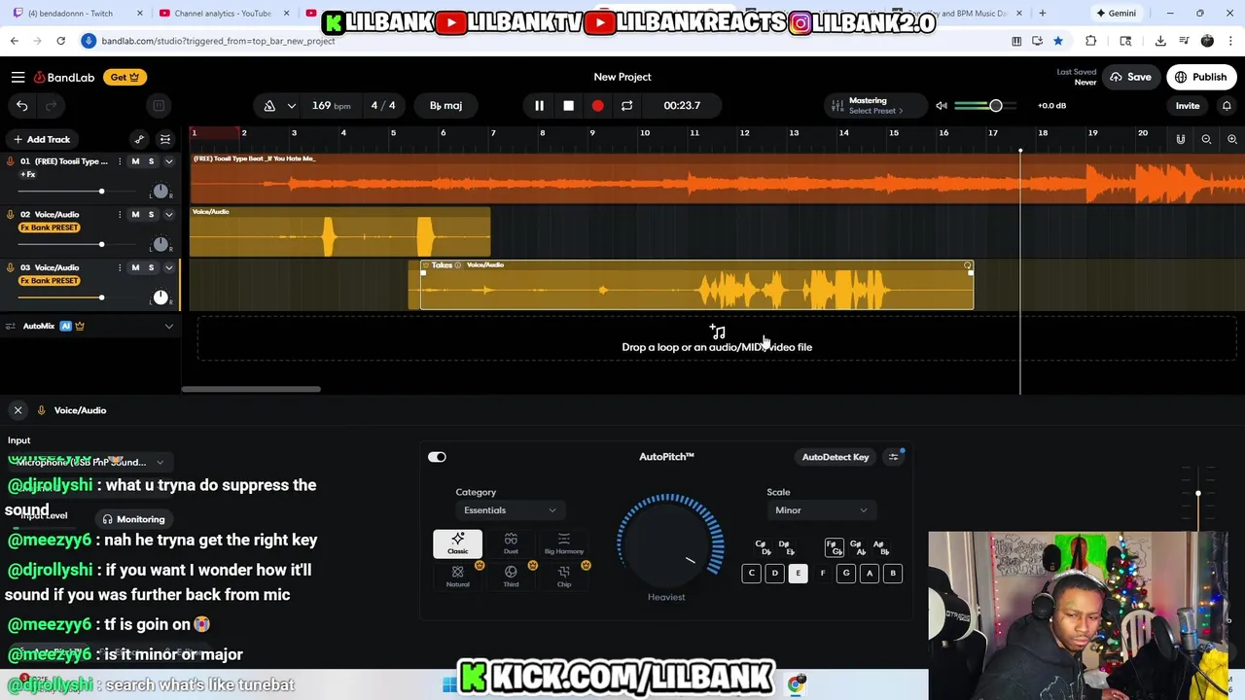The image size is (1245, 700).
Task: Mute track 03 Voice/Audio
Action: [x=135, y=267]
